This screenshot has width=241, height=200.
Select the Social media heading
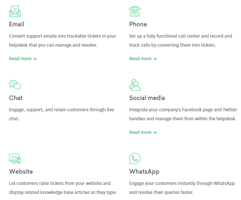click(147, 98)
